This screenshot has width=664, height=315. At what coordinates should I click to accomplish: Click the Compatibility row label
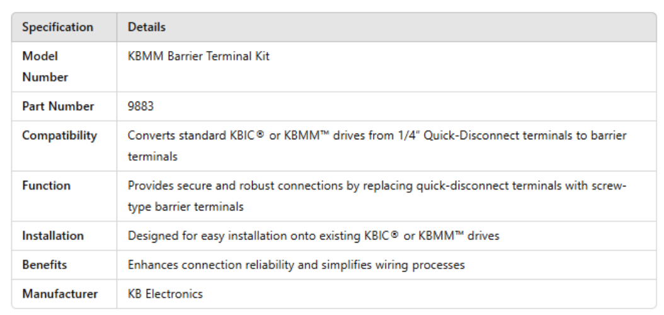tap(59, 135)
